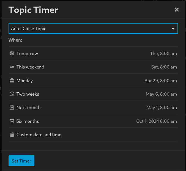Choose Custom date and time
The image size is (186, 171).
[x=39, y=135]
